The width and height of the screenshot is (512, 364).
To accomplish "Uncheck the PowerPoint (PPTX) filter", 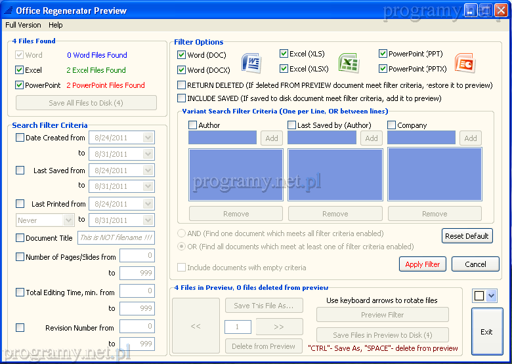I will coord(383,69).
